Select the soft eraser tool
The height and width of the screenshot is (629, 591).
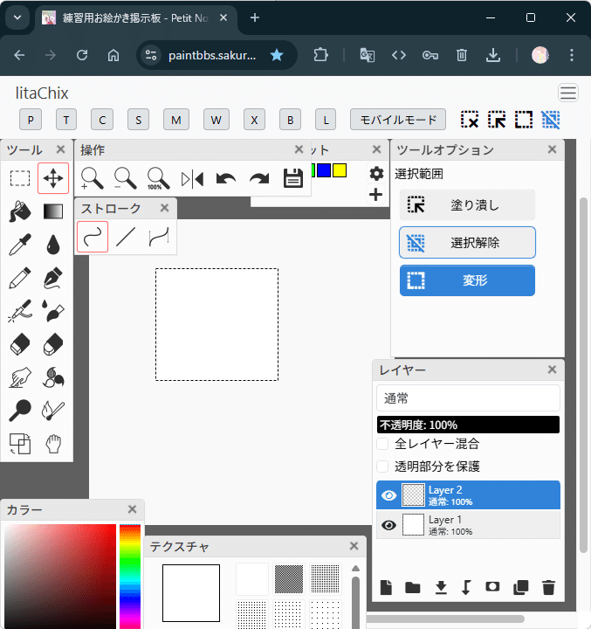53,344
